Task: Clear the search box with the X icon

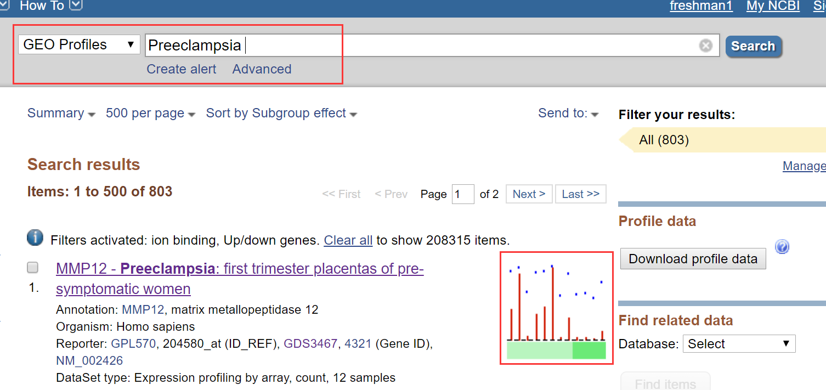Action: coord(706,46)
